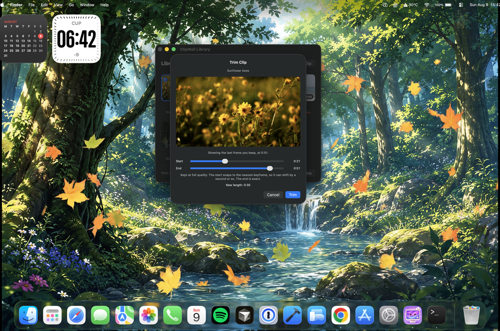The width and height of the screenshot is (500, 331).
Task: Launch Terminal from the Dock
Action: pos(437,315)
